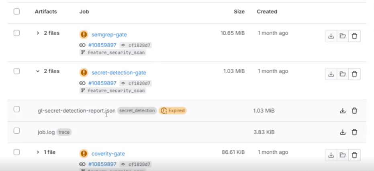Expand semgrep-gate 2 files list
Image resolution: width=374 pixels, height=171 pixels.
[x=38, y=33]
